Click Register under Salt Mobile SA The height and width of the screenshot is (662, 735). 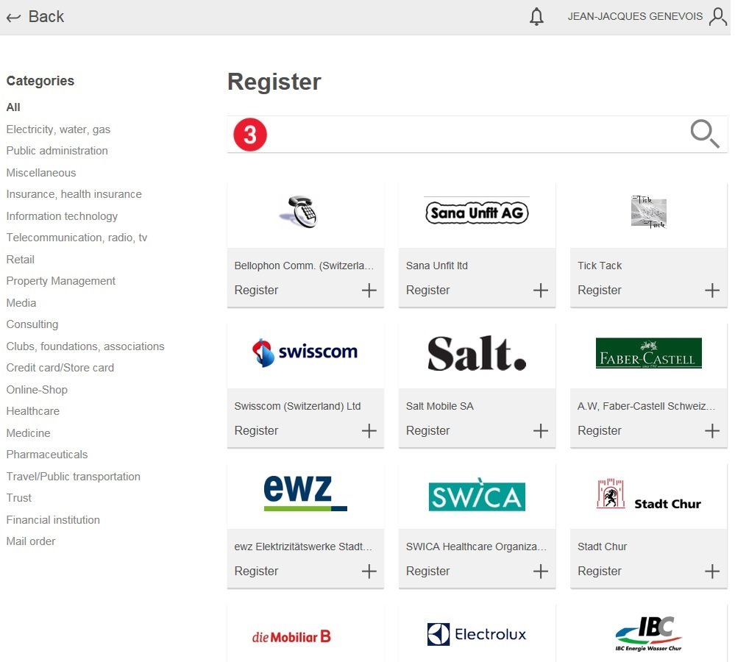point(428,431)
